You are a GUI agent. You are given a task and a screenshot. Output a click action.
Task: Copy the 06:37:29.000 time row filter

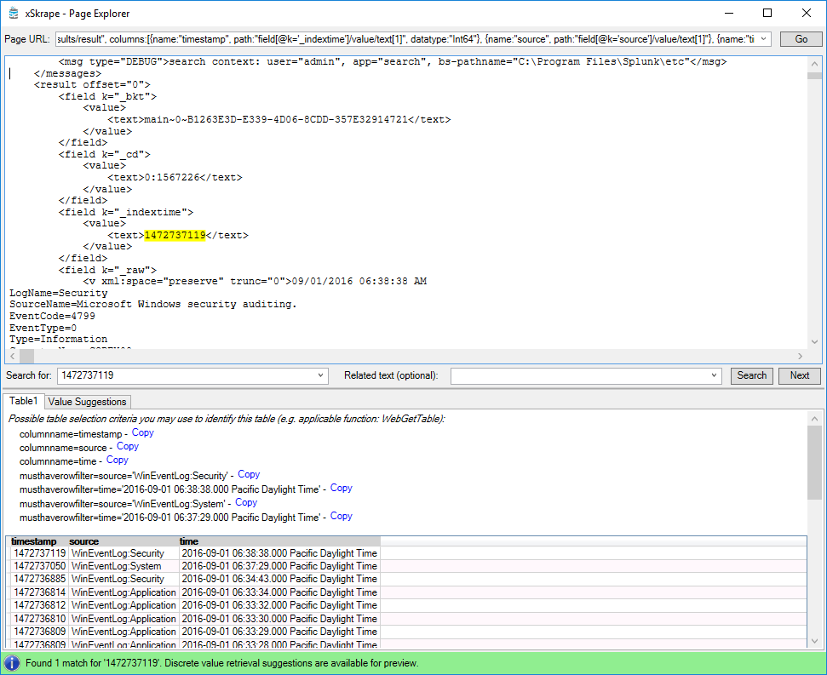pyautogui.click(x=341, y=517)
